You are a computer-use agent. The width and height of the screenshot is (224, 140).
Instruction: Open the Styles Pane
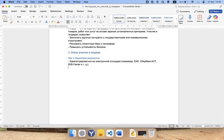tap(181, 19)
